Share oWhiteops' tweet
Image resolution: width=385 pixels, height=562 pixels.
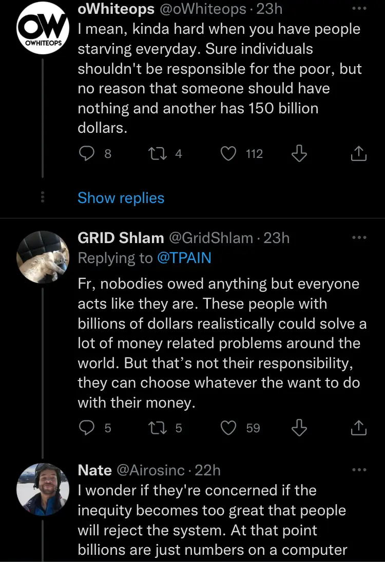[x=359, y=153]
